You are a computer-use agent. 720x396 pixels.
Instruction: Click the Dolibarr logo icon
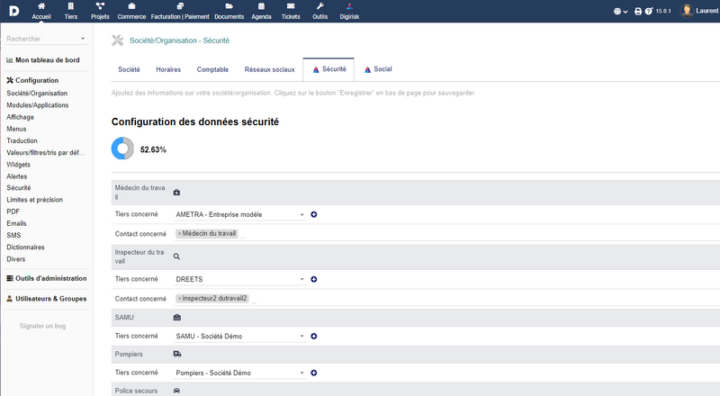click(13, 11)
